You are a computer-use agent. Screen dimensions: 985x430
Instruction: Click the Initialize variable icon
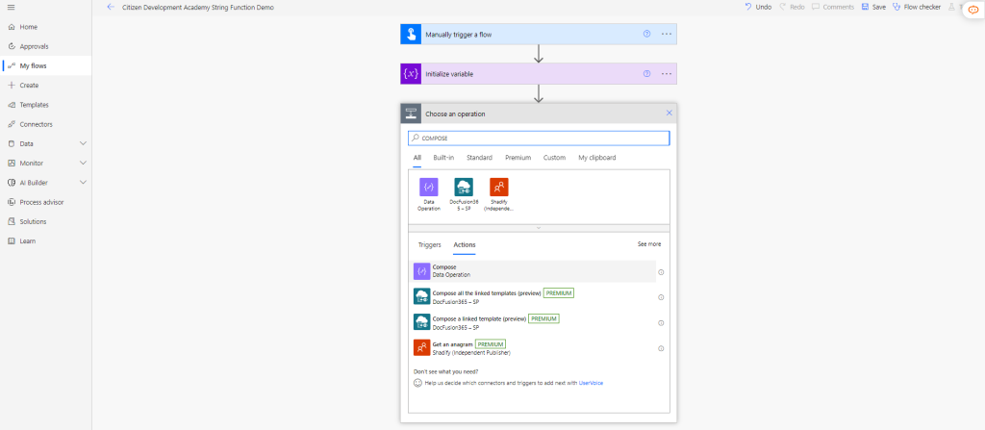tap(410, 73)
